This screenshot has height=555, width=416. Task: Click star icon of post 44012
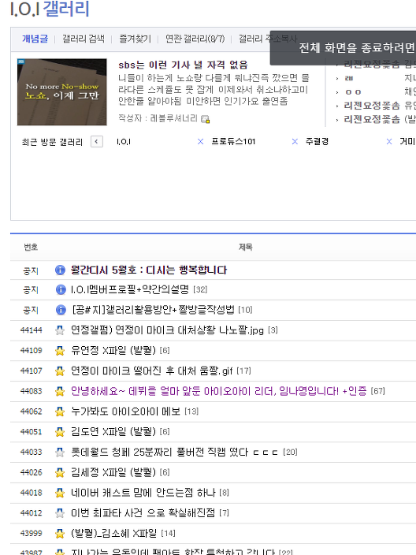point(60,513)
